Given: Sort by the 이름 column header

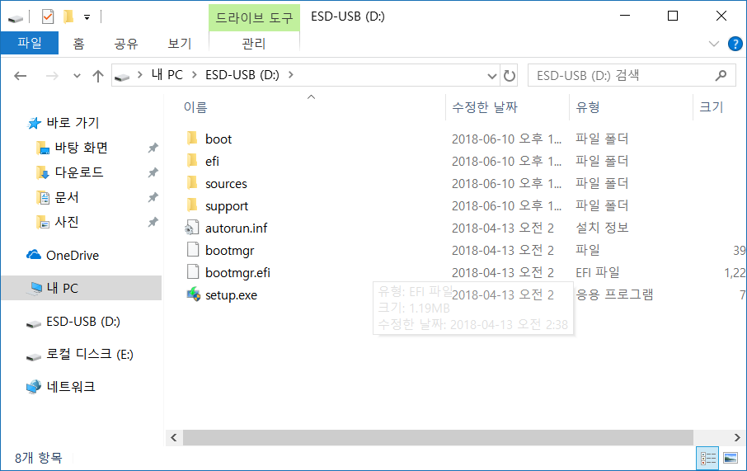Looking at the screenshot, I should coord(195,107).
